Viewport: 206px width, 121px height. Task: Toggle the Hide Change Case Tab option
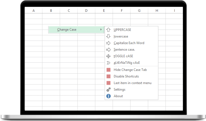point(130,70)
